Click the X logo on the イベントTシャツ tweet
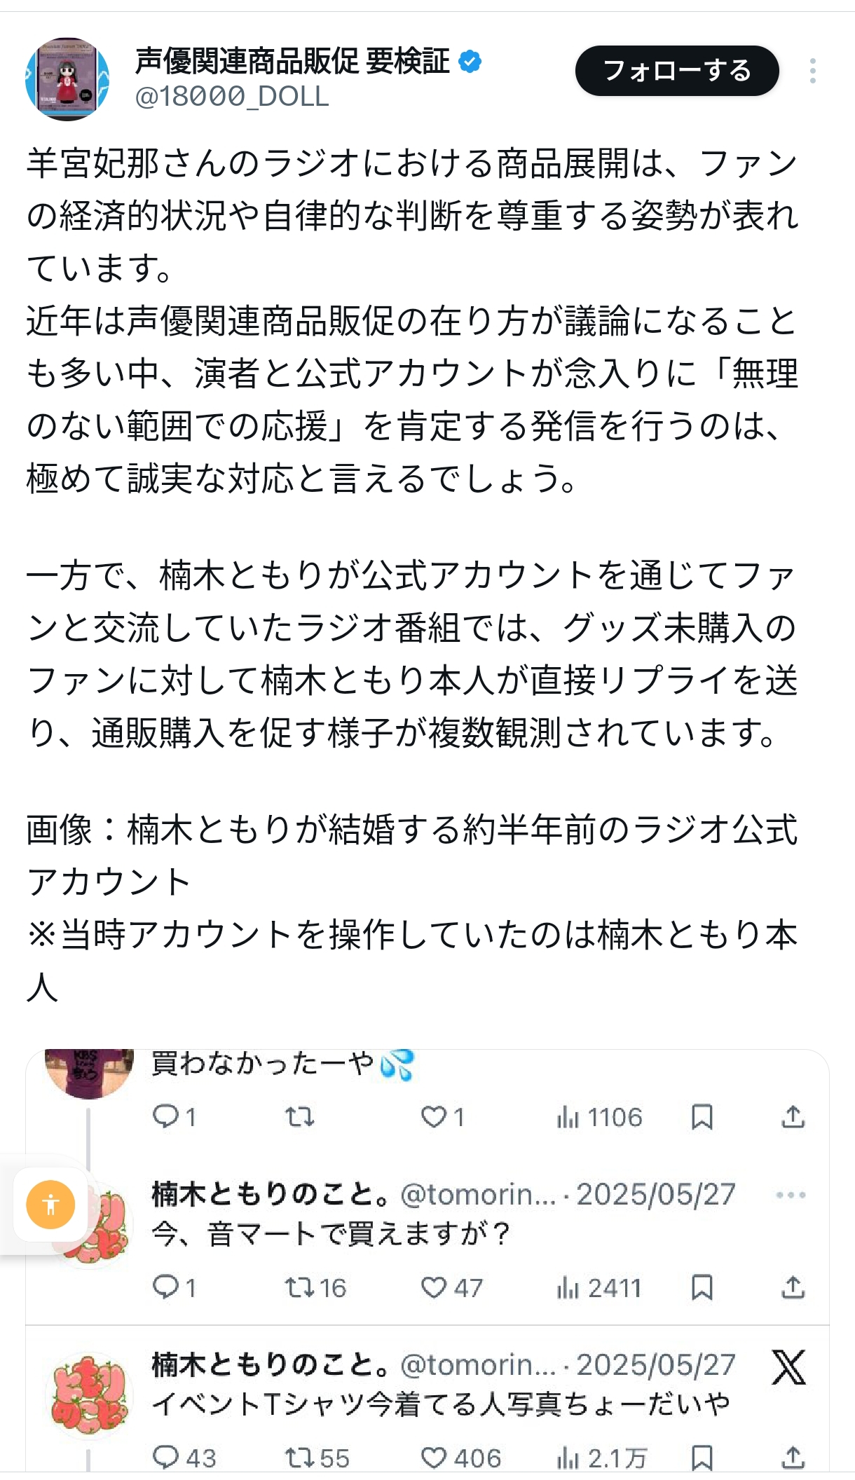Image resolution: width=855 pixels, height=1480 pixels. 788,1367
